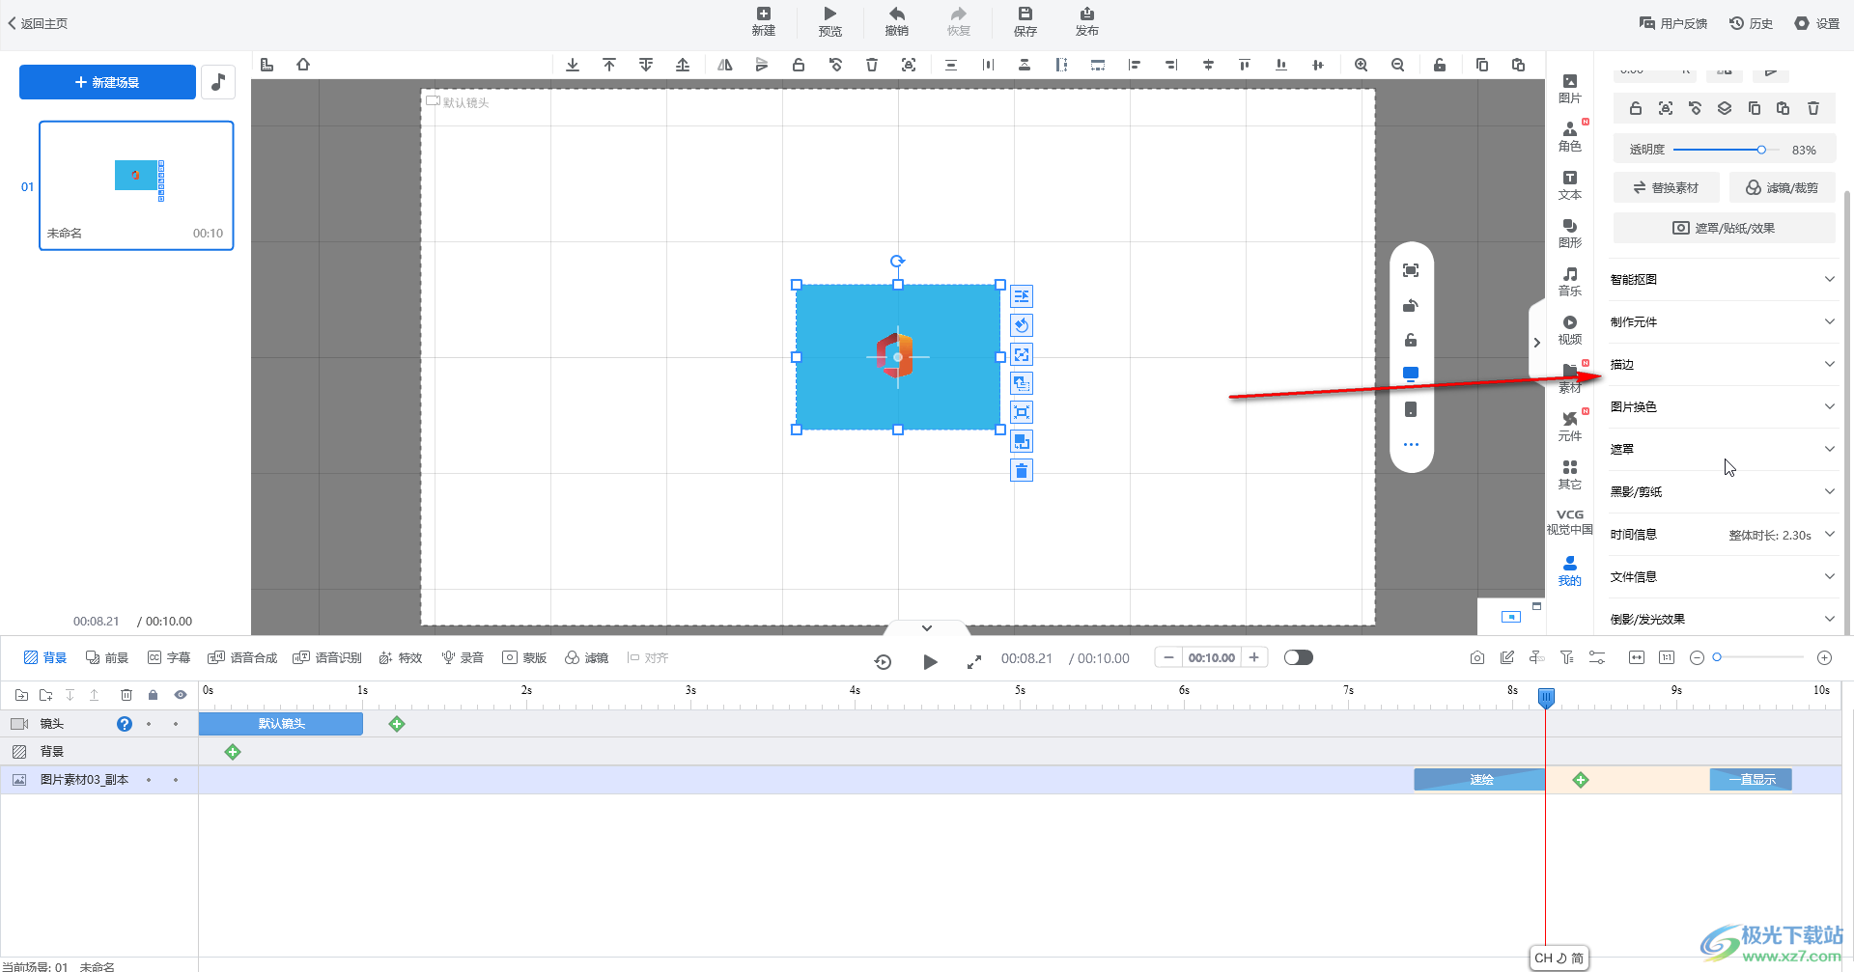Viewport: 1854px width, 972px height.
Task: Click the camera snapshot icon on timeline bar
Action: point(1477,657)
